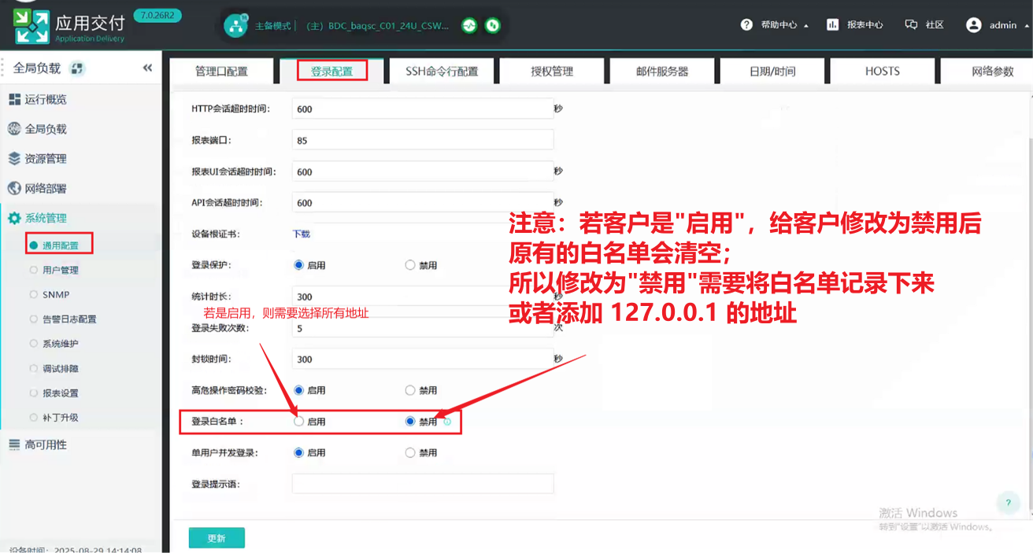Click the 登录提示语 input field
This screenshot has width=1033, height=553.
point(422,484)
